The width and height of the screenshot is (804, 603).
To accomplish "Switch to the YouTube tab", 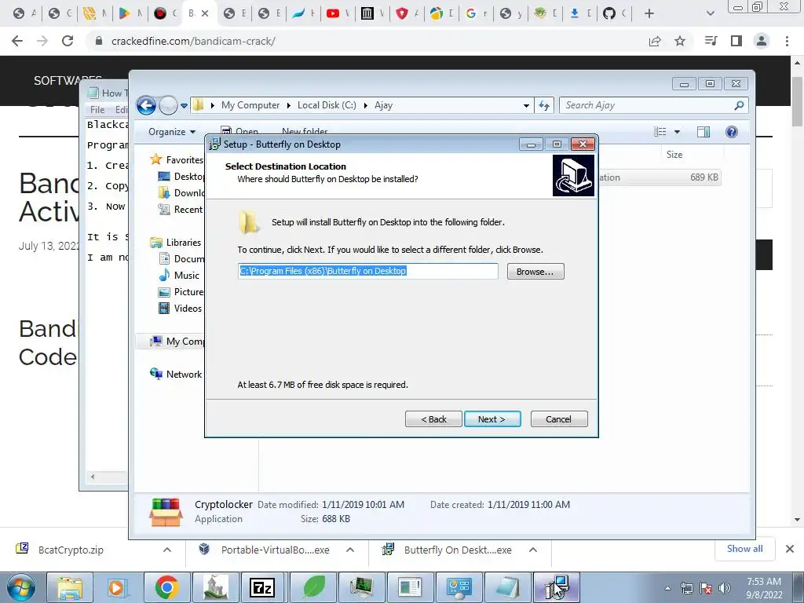I will 338,14.
